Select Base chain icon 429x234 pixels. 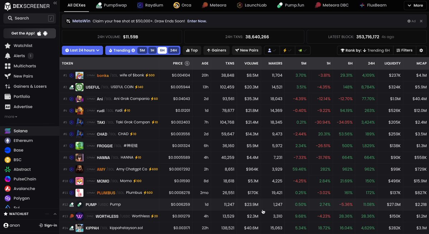(x=8, y=150)
